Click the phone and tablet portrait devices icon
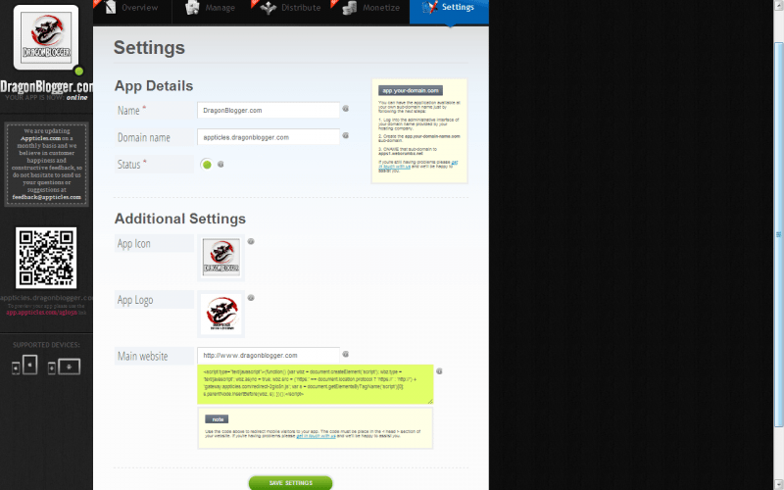Viewport: 784px width, 490px height. tap(24, 365)
